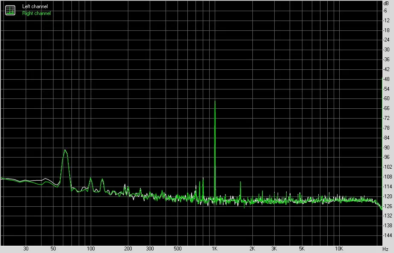The image size is (394, 253).
Task: Click the -120 dB scale label
Action: (387, 196)
